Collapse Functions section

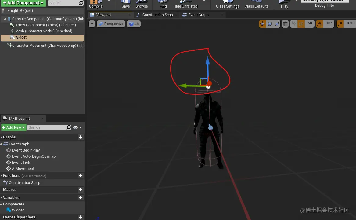[2, 175]
